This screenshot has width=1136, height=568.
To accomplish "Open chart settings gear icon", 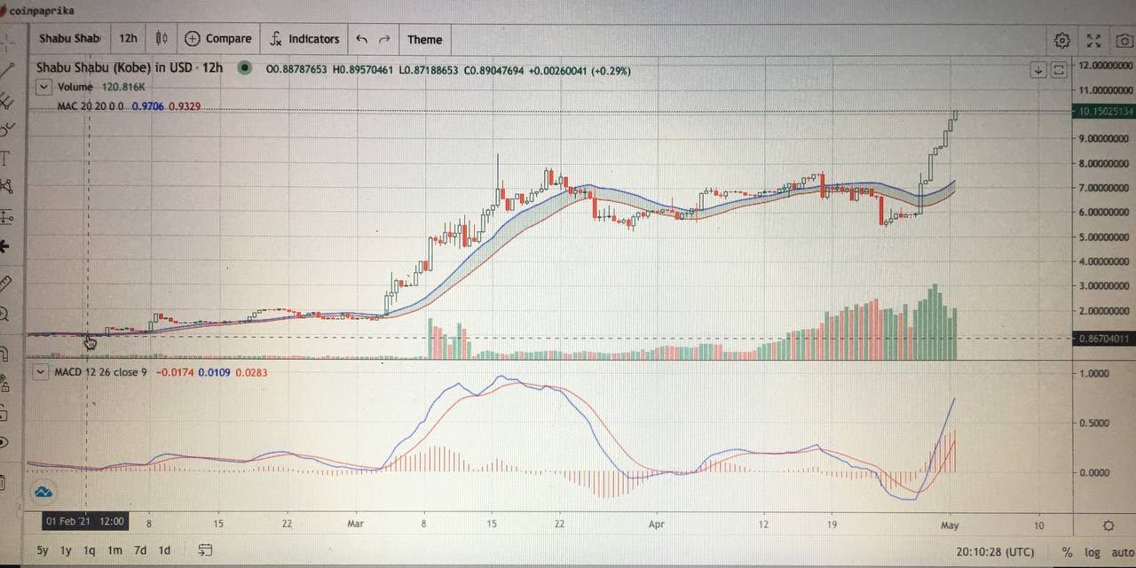I will 1061,40.
